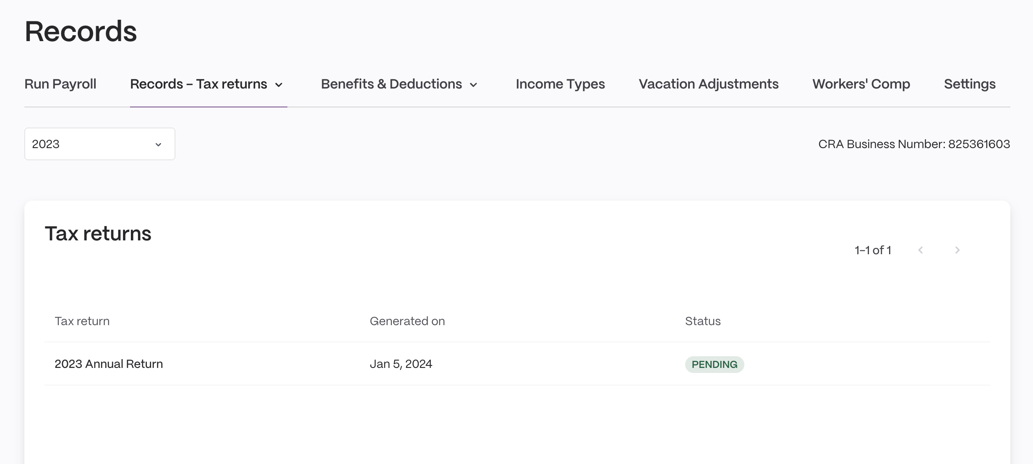
Task: Click the Jan 5, 2024 generated date
Action: 401,364
